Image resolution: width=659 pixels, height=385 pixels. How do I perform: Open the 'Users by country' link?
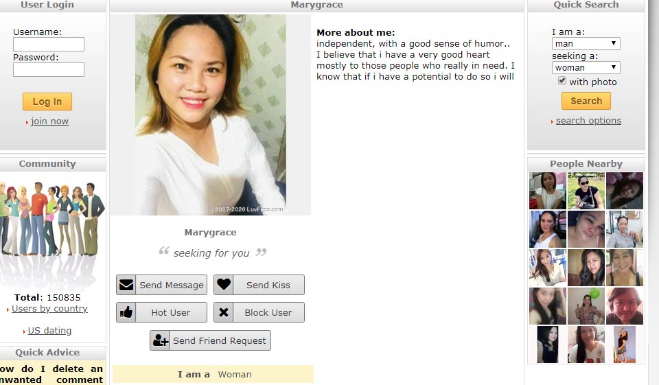click(x=49, y=309)
